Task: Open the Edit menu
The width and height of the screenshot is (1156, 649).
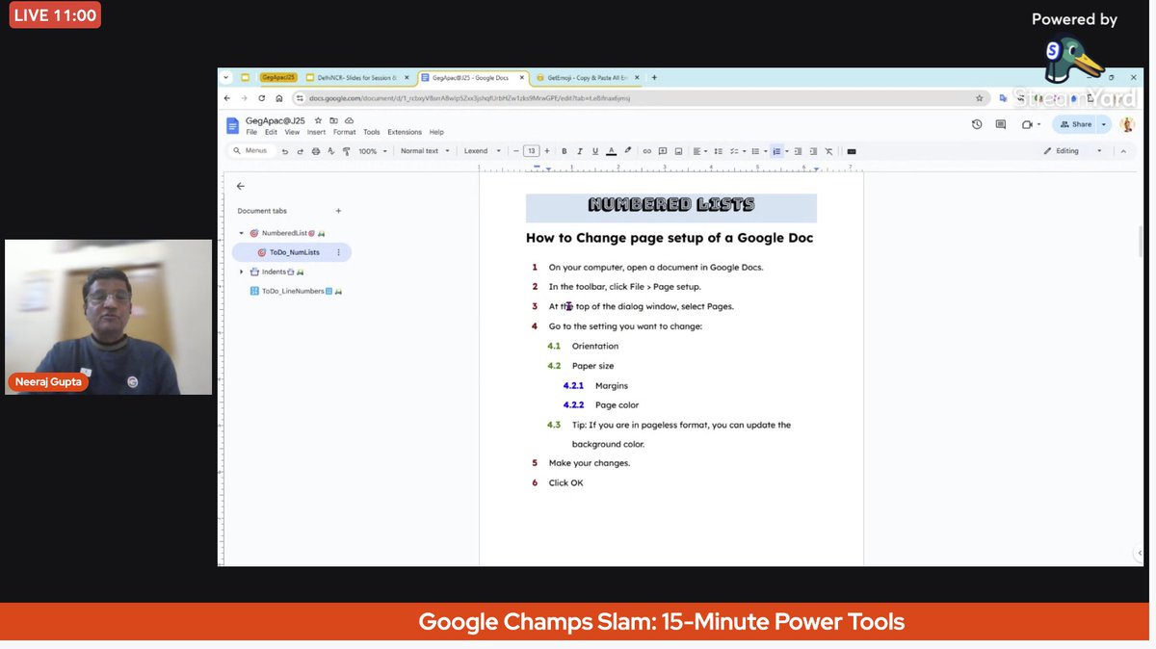Action: click(x=271, y=132)
